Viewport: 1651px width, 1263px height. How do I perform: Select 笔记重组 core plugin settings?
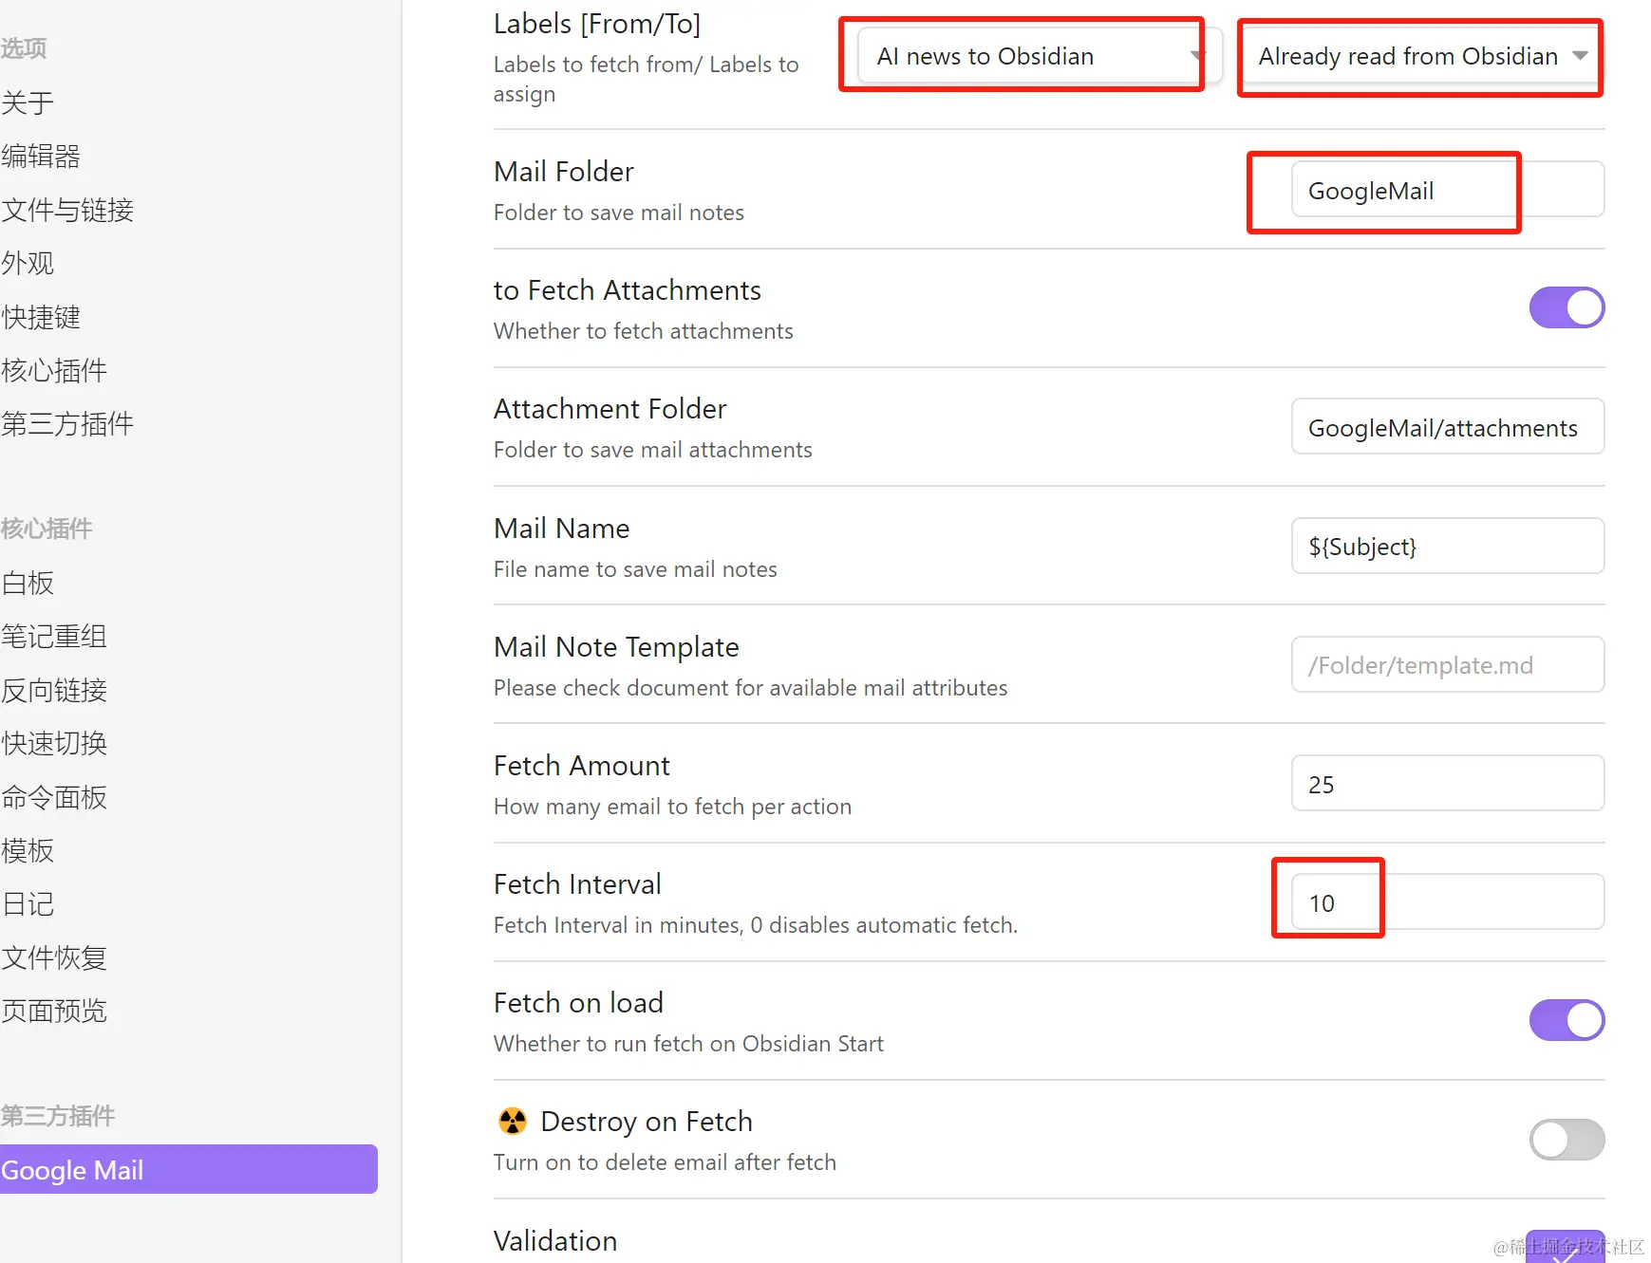pos(54,636)
